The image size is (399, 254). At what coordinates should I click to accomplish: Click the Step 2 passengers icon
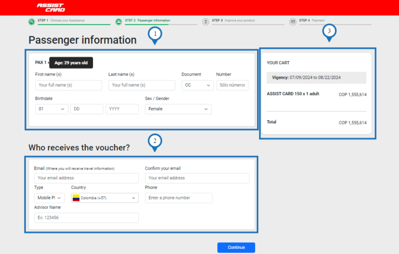click(x=118, y=22)
